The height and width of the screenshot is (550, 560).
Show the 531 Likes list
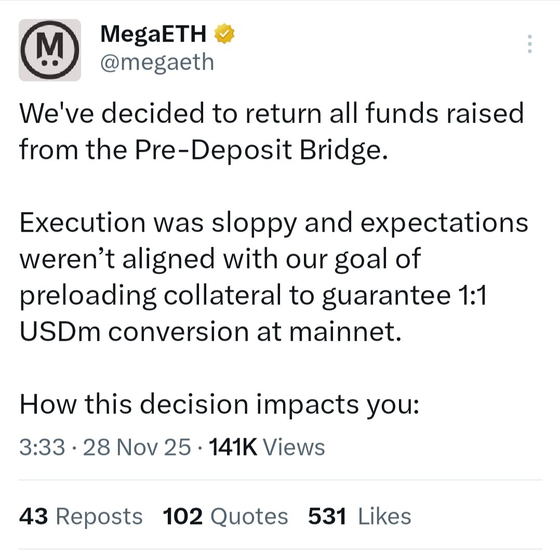point(359,516)
